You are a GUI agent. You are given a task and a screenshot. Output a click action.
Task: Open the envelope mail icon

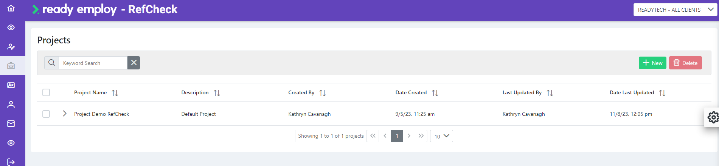(11, 124)
